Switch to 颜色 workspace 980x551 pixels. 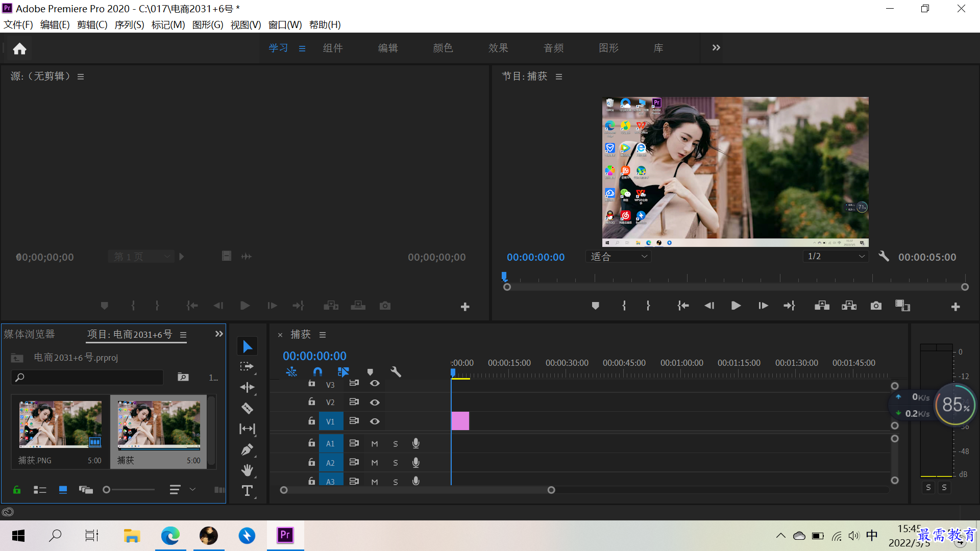[443, 48]
